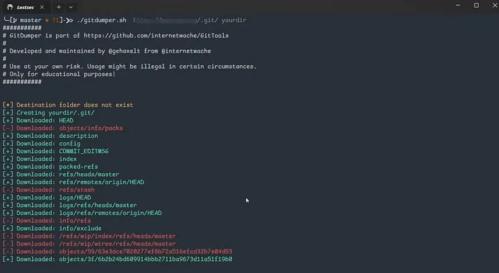Image resolution: width=499 pixels, height=273 pixels.
Task: Click the 'refs/remotes/origin/HEAD' line
Action: click(x=73, y=182)
